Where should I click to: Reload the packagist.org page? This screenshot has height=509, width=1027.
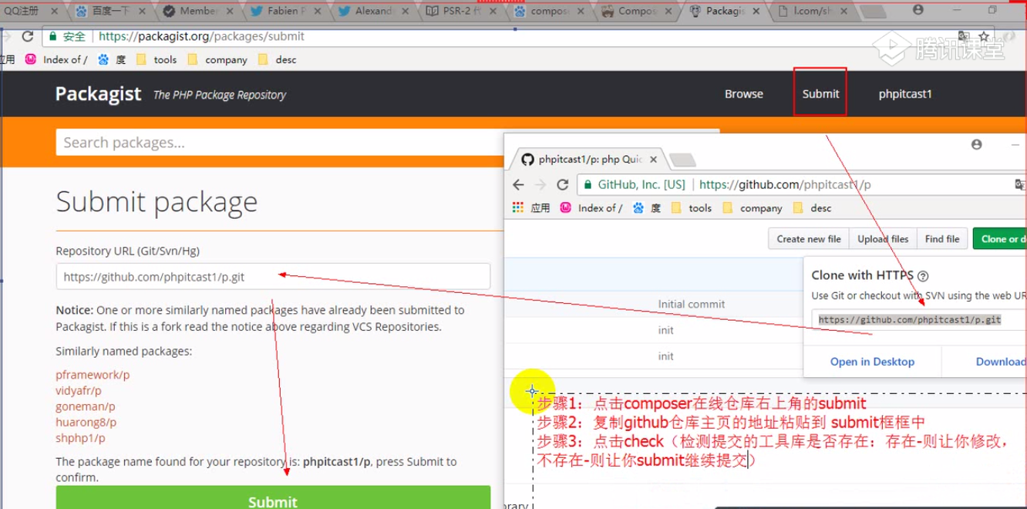[x=28, y=36]
